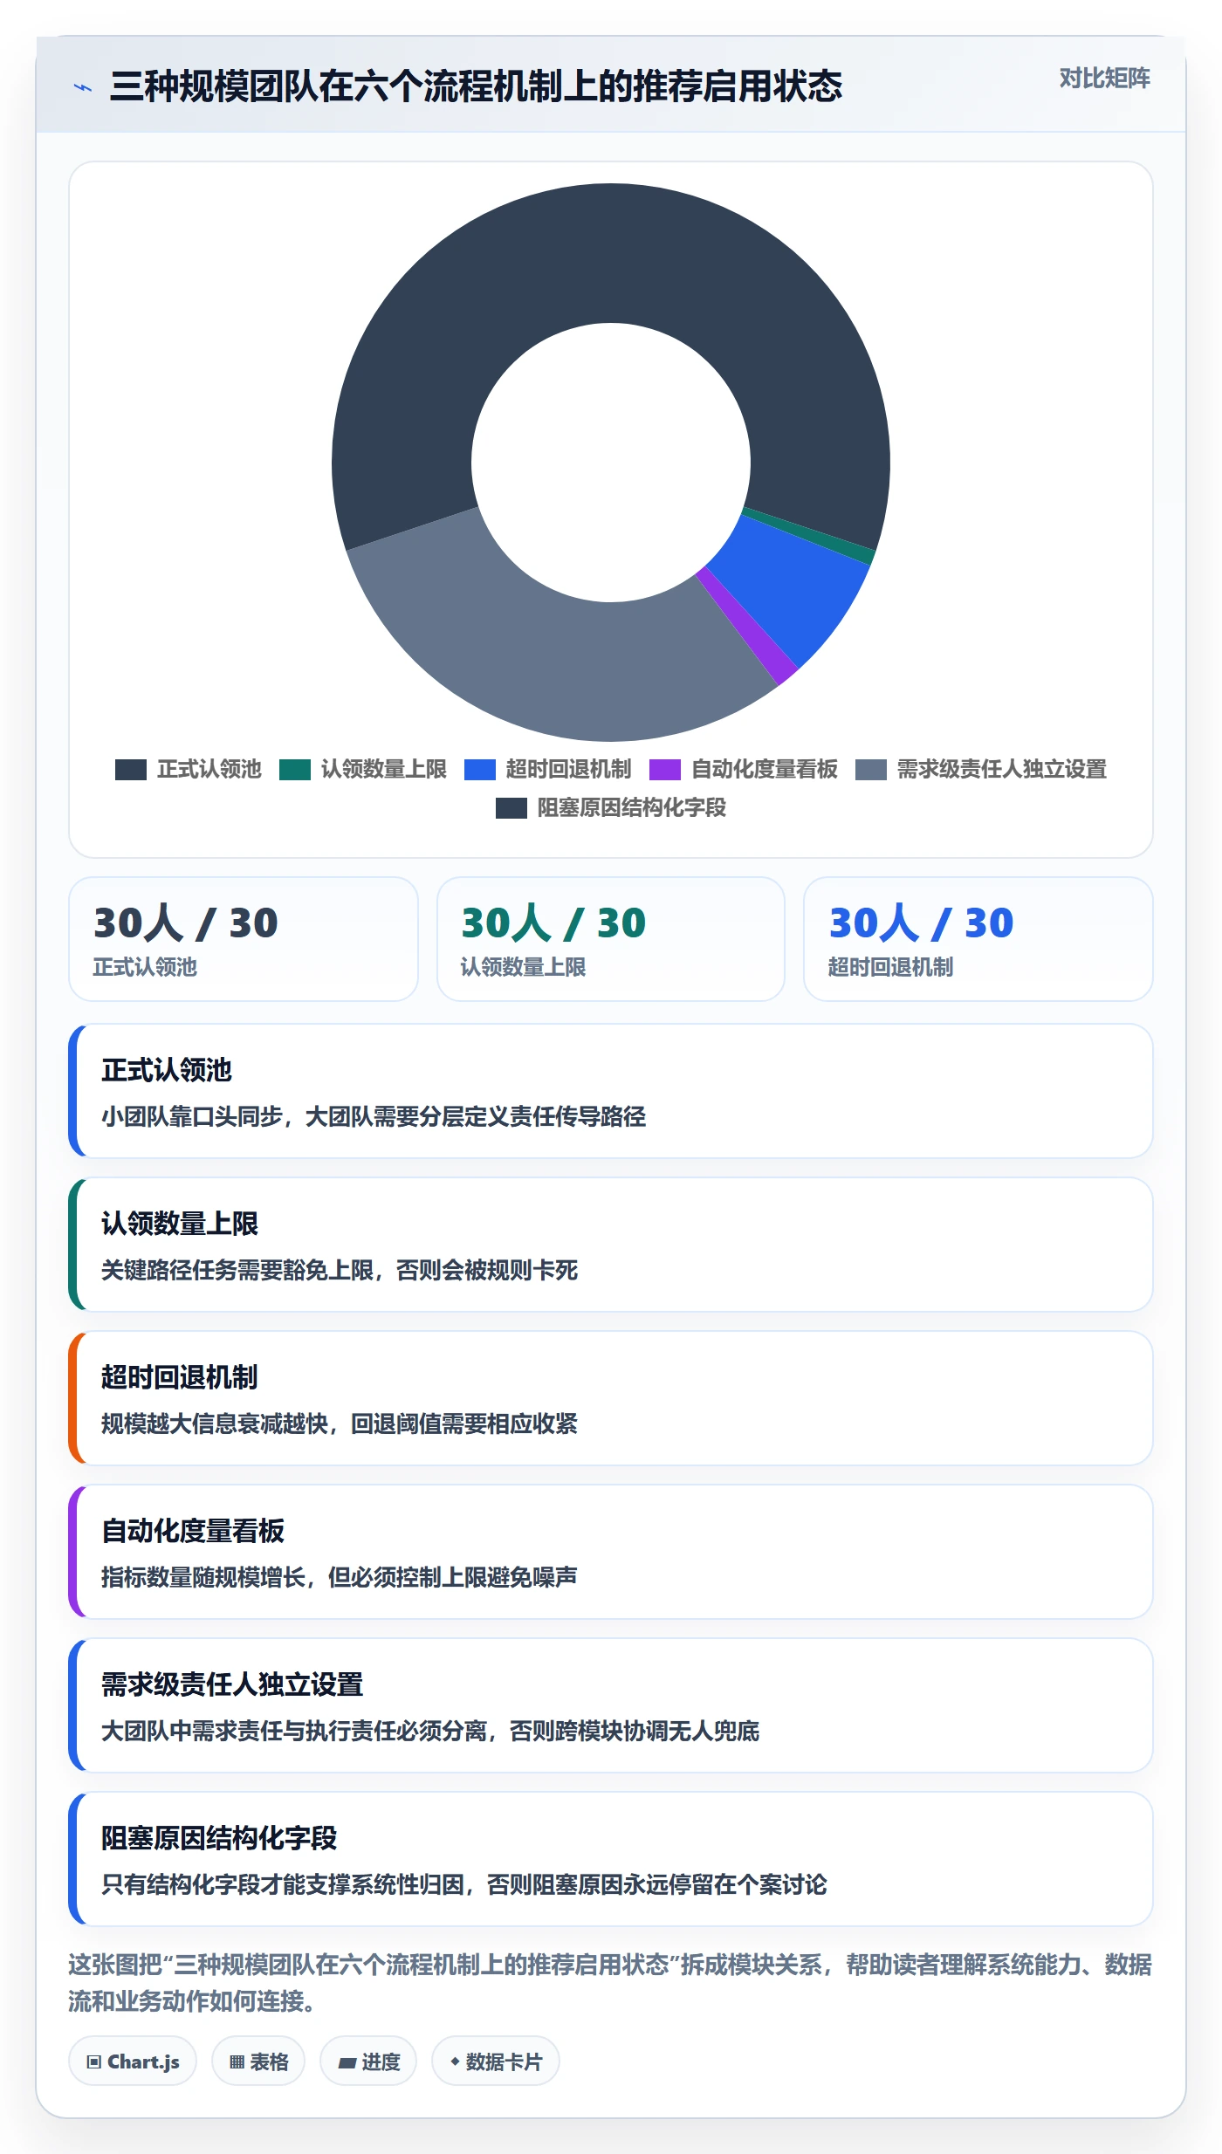Open the 认领数量上限 description card heading

pyautogui.click(x=180, y=1224)
